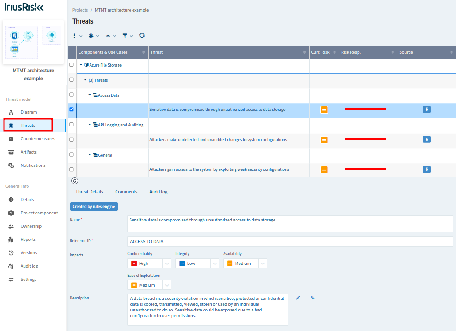The image size is (456, 331).
Task: Click the threat asterisk icon in the toolbar
Action: coord(90,35)
